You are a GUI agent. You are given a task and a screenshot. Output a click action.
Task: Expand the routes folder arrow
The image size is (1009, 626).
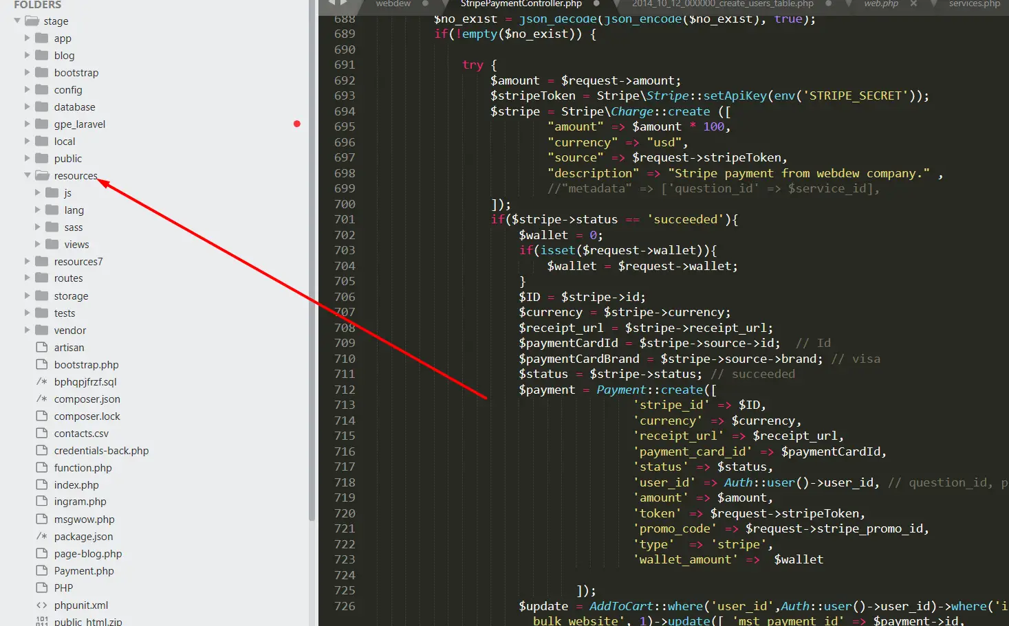pos(28,278)
